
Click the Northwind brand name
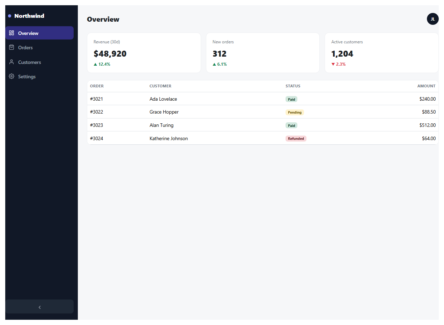(x=29, y=16)
